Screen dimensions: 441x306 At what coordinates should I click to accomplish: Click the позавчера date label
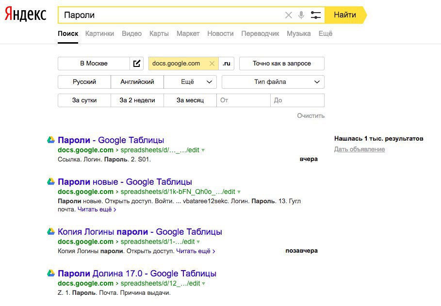301,251
